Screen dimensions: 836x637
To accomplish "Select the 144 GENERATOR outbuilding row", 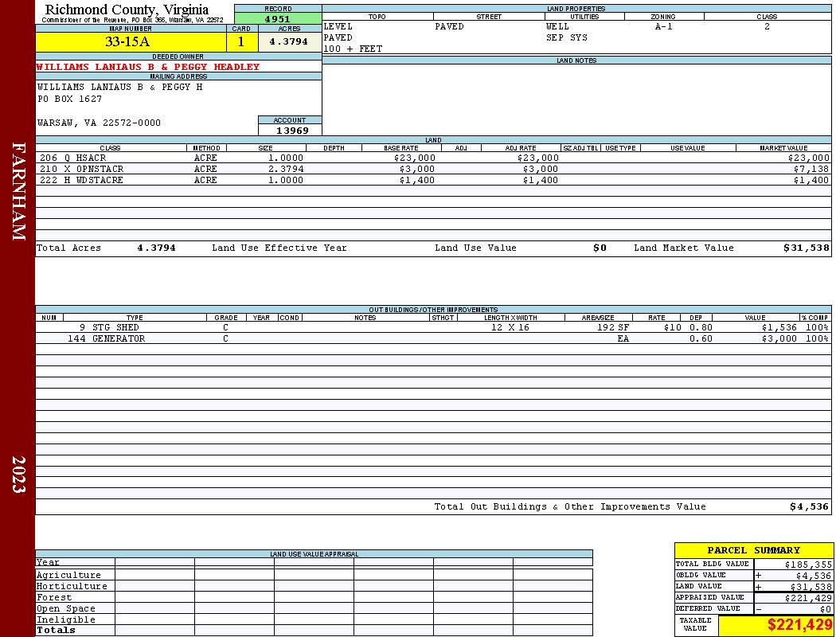I will click(433, 338).
